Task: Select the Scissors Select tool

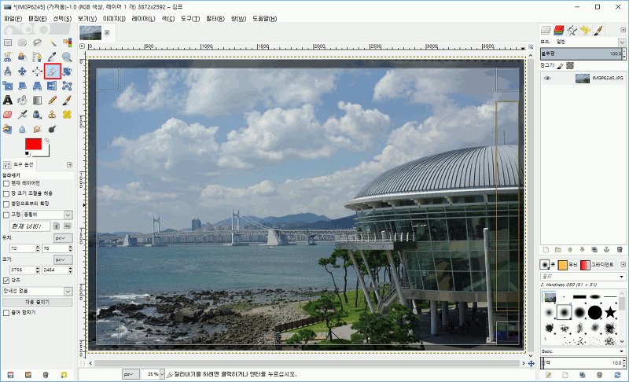Action: 7,57
